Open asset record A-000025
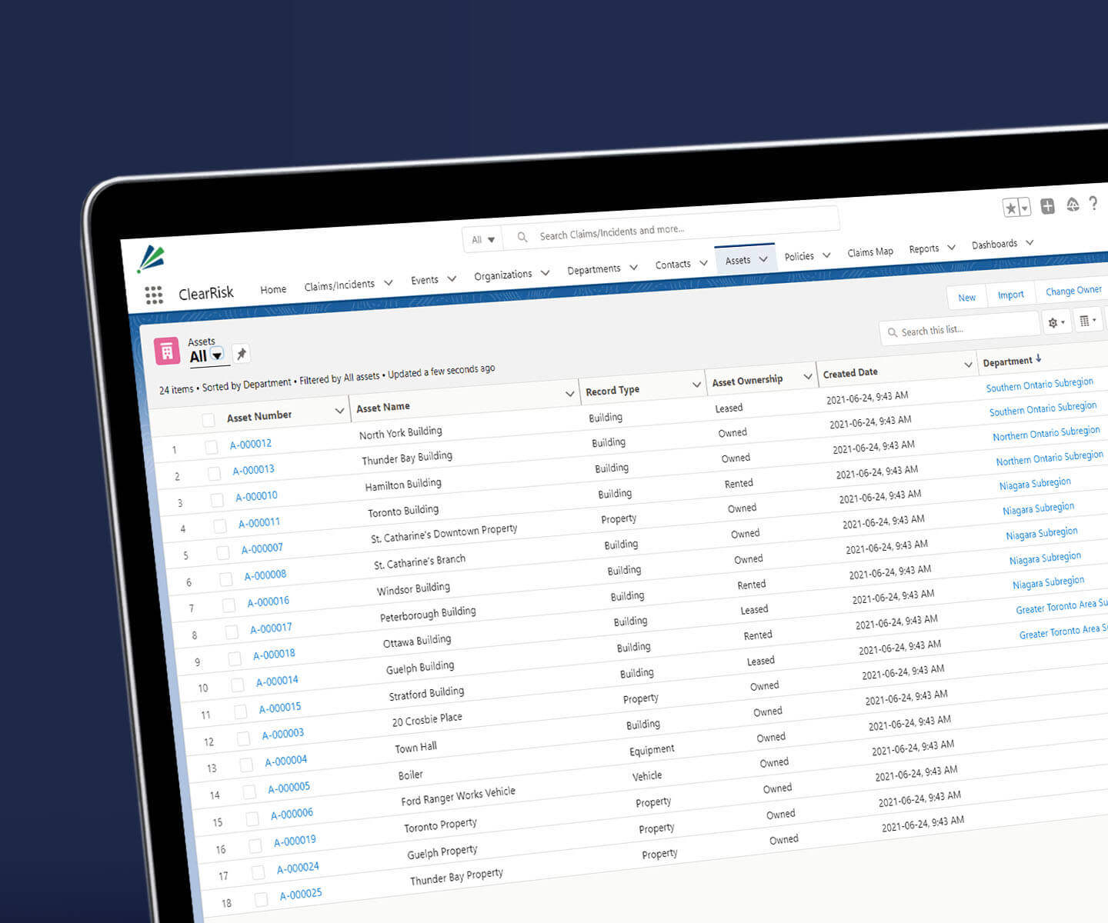 coord(301,894)
